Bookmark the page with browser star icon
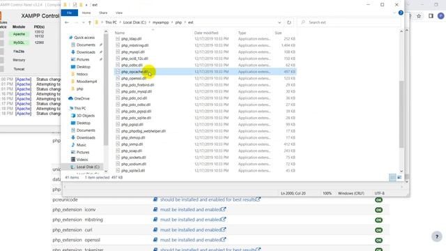This screenshot has width=446, height=251. pyautogui.click(x=419, y=16)
